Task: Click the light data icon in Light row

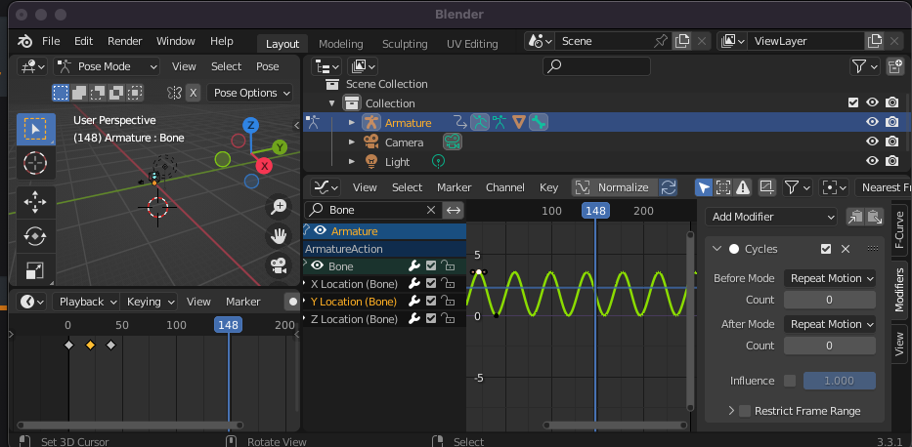Action: pyautogui.click(x=438, y=162)
